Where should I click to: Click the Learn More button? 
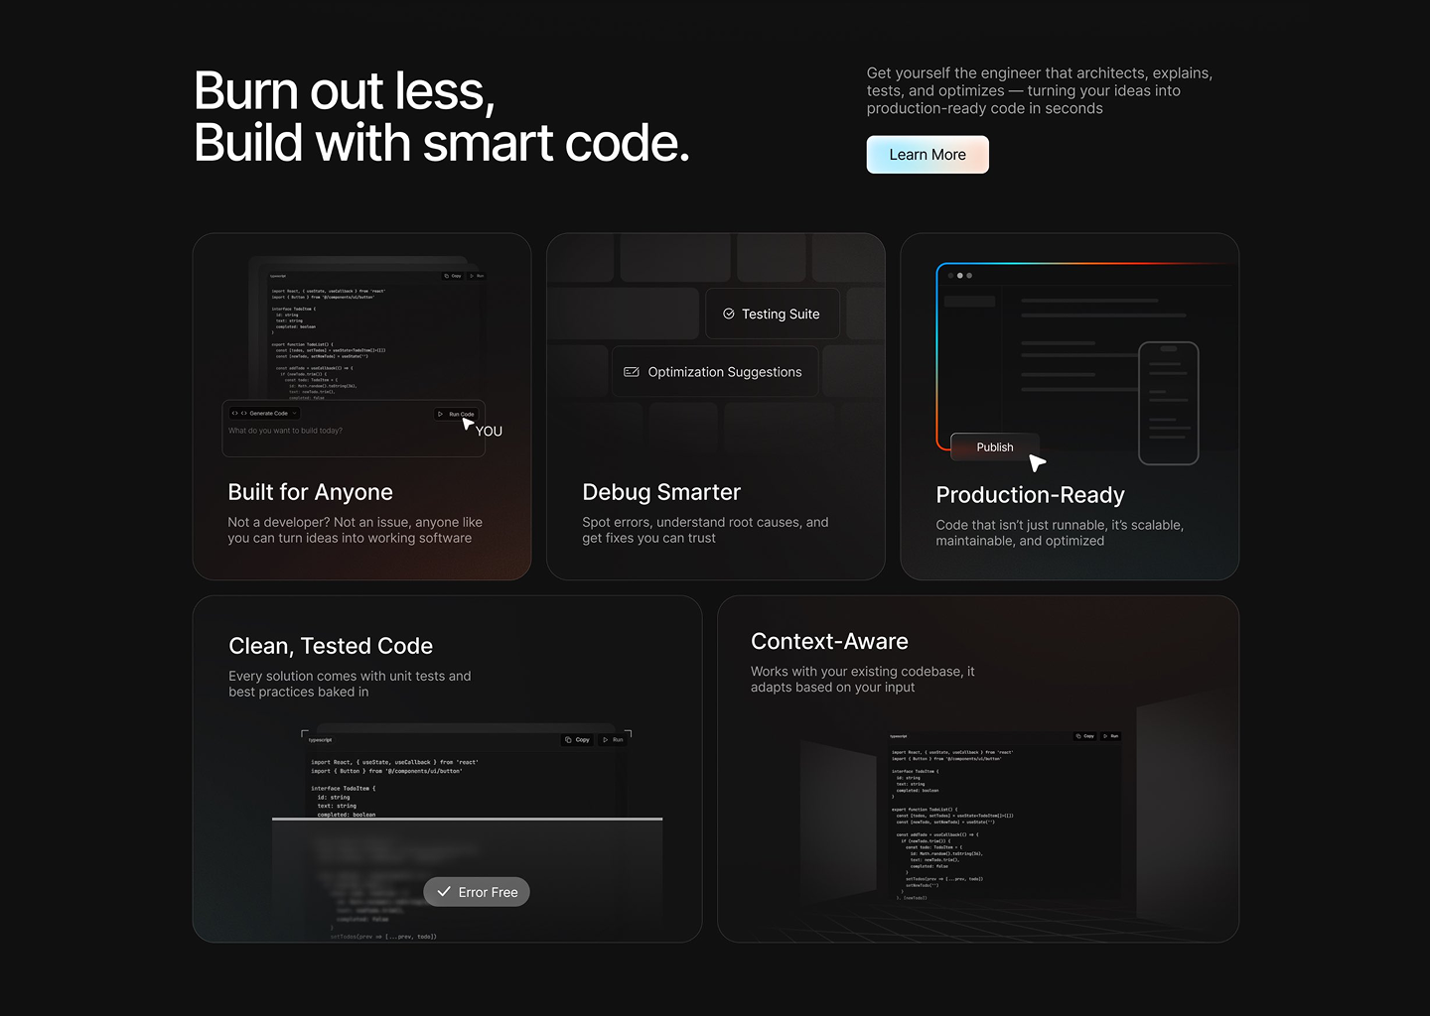tap(927, 155)
